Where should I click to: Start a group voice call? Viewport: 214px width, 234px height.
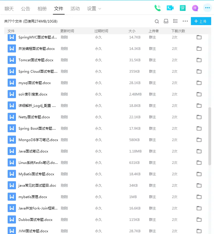tap(158, 8)
